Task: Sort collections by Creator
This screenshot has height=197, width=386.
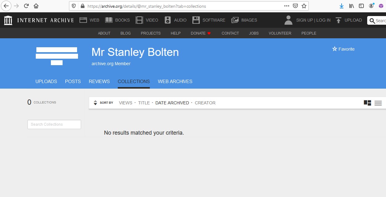Action: (205, 103)
